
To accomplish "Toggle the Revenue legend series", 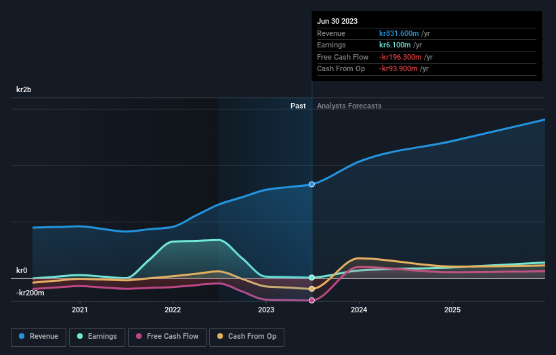I will (39, 337).
